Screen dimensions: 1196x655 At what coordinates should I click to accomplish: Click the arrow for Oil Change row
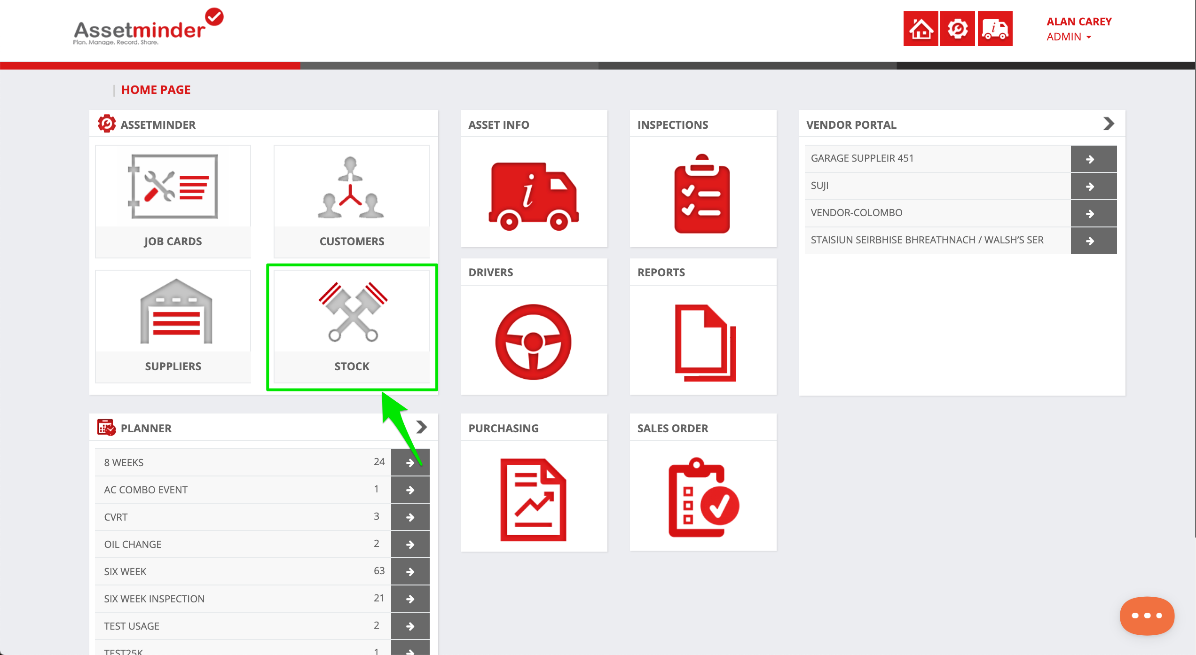(410, 544)
